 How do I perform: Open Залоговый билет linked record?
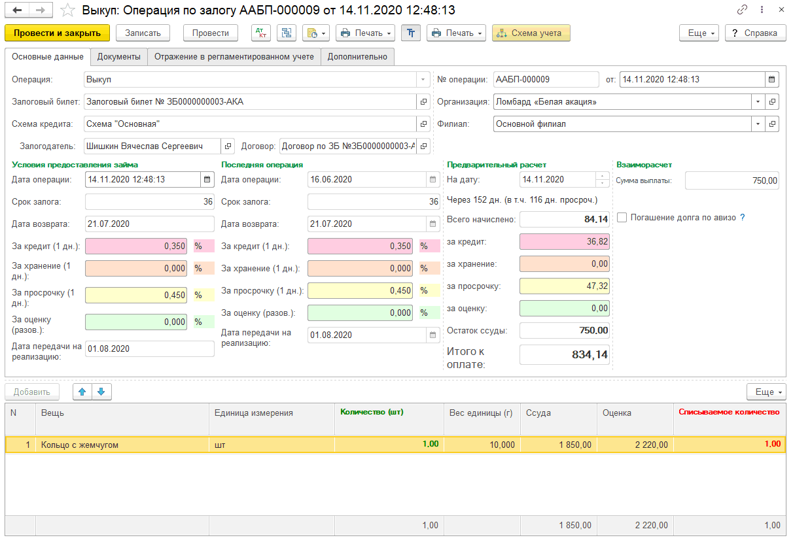423,101
